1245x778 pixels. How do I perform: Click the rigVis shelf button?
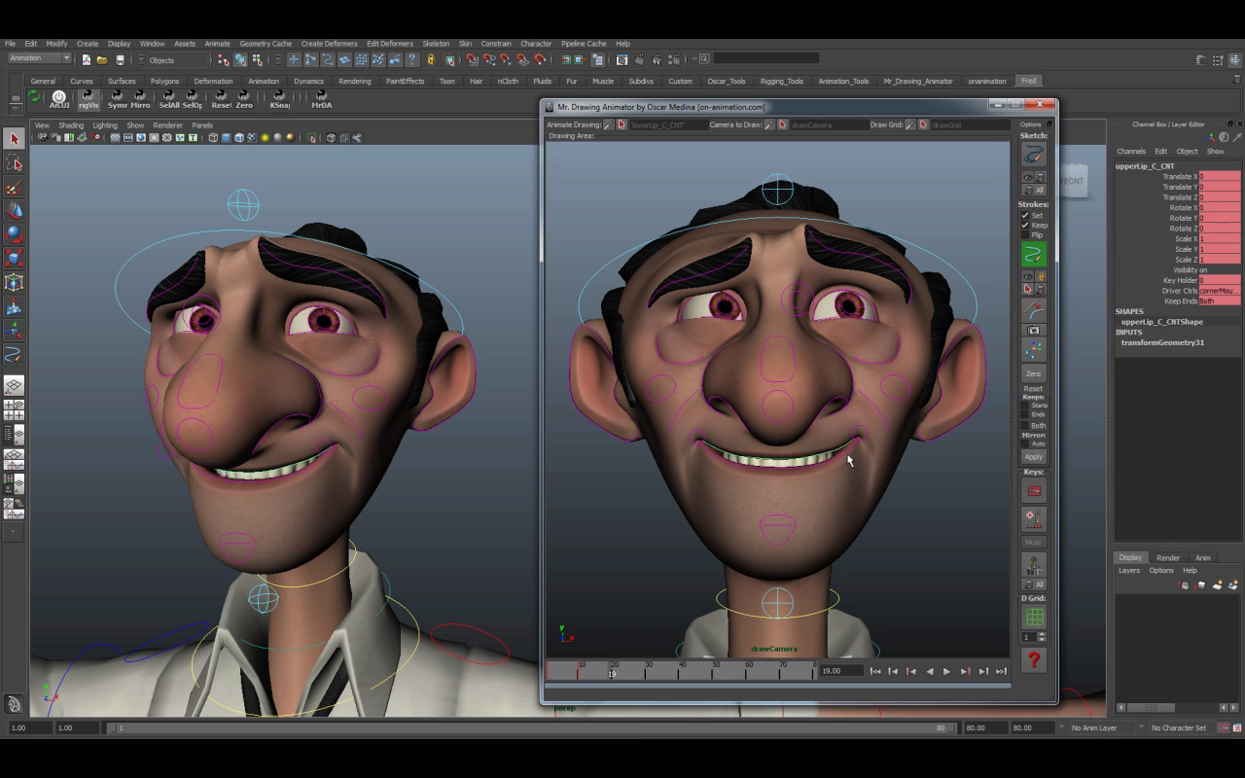89,98
